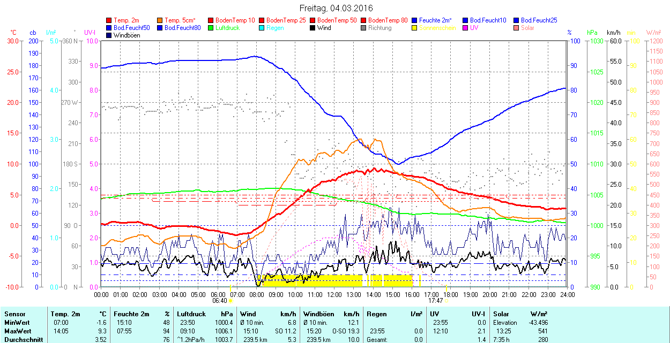
Task: Click the yellow Sonnenschein legend square
Action: [415, 28]
